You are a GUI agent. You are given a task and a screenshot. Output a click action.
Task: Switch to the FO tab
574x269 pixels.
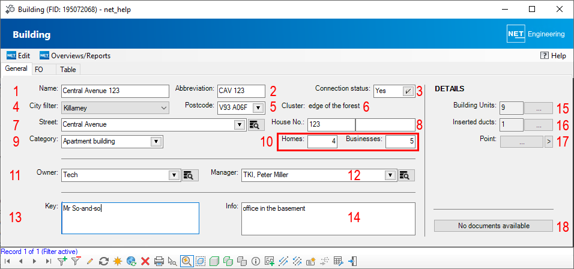point(38,70)
